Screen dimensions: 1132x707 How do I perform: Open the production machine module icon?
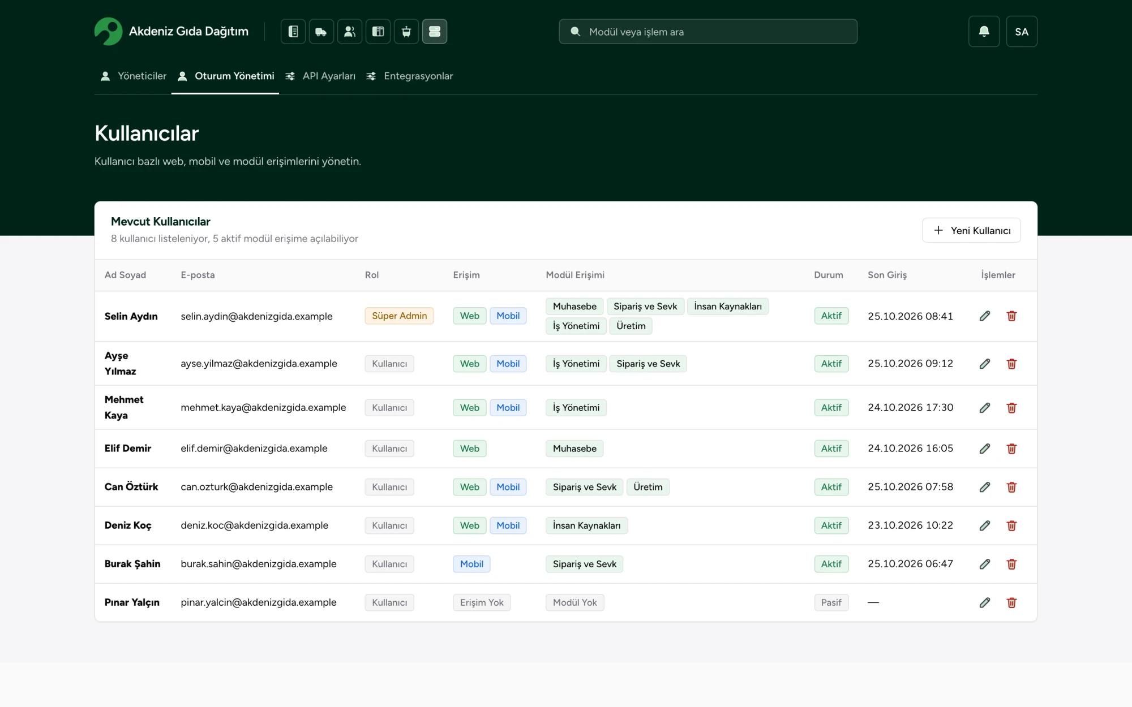pos(406,32)
